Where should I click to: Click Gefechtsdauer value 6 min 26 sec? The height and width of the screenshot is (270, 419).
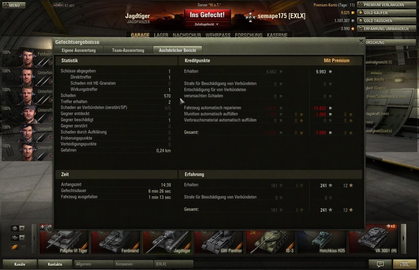pyautogui.click(x=159, y=191)
